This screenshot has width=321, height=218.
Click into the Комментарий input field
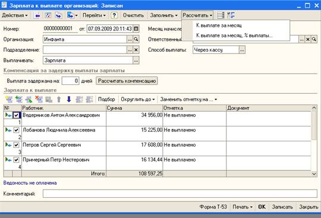[180, 194]
